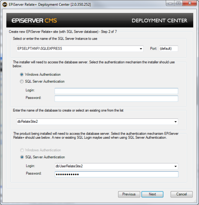Screen dimensions: 199x205
Task: Go to the Next step
Action: 152,194
